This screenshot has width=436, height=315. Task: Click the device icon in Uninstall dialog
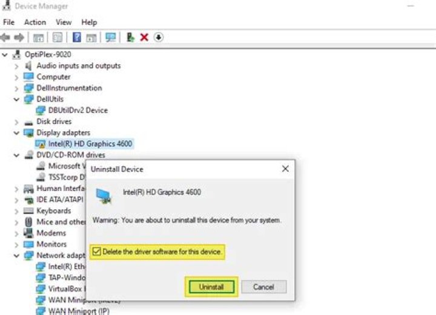click(x=104, y=196)
